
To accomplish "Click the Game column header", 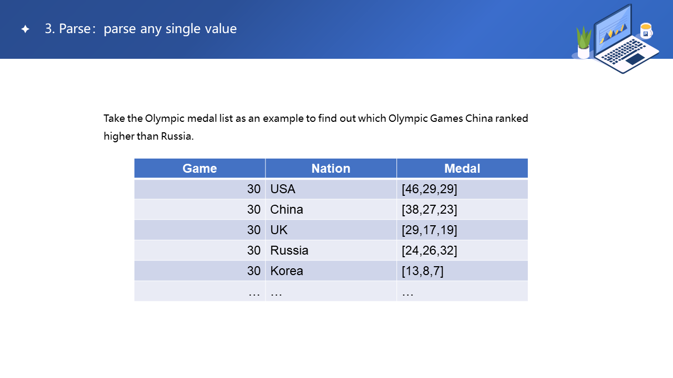I will point(200,169).
